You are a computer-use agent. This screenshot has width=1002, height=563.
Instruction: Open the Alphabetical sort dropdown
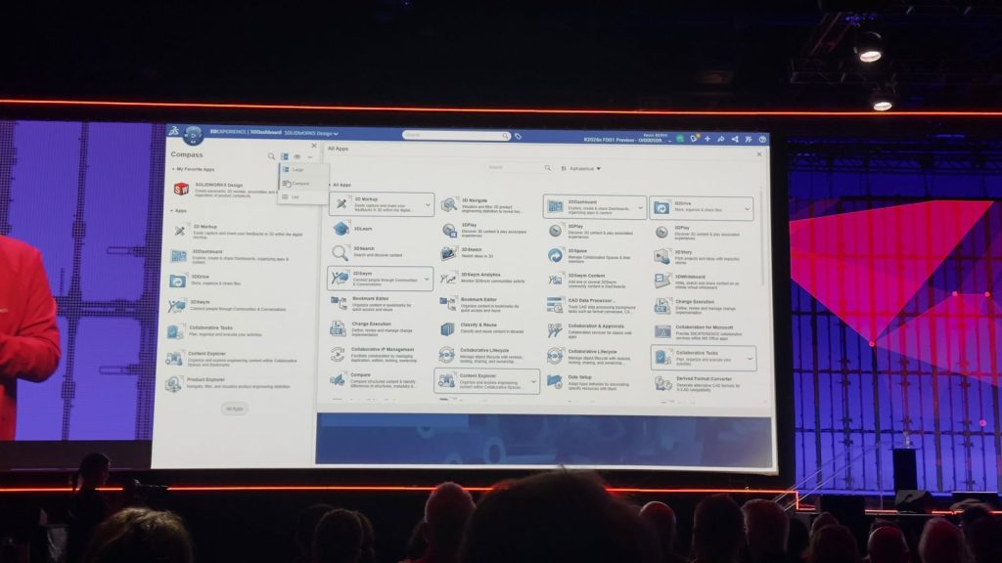tap(584, 168)
